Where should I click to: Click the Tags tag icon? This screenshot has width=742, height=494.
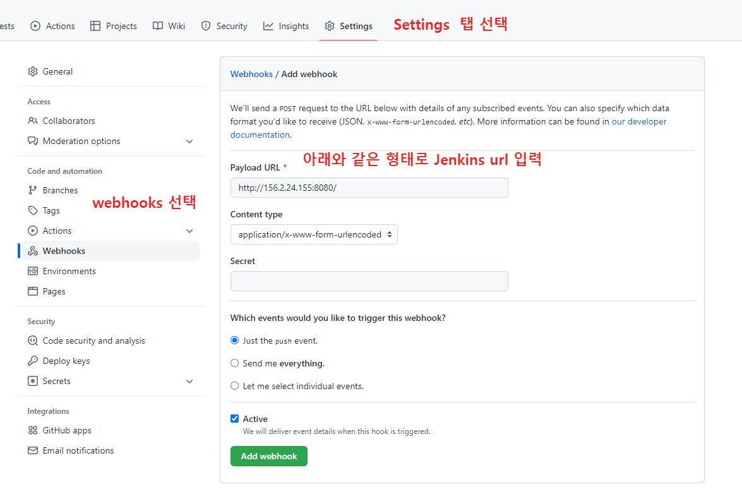click(x=33, y=210)
